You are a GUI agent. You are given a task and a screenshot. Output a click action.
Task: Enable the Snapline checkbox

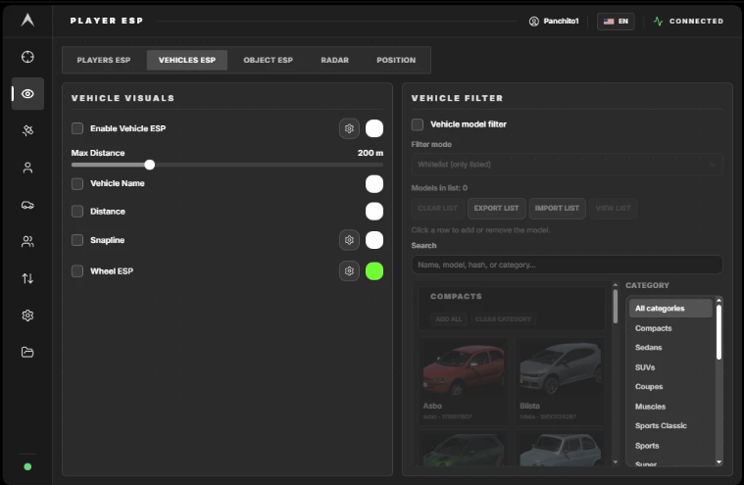pos(77,240)
